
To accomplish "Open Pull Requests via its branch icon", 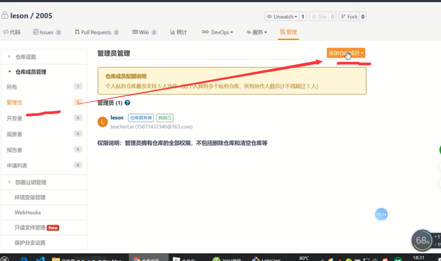I will [76, 32].
